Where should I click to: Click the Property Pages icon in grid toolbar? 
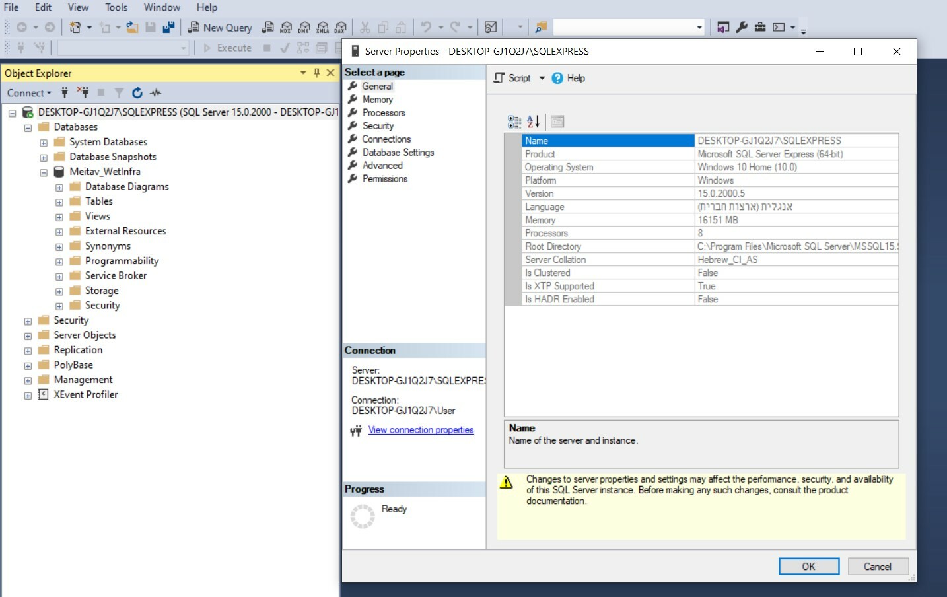557,122
